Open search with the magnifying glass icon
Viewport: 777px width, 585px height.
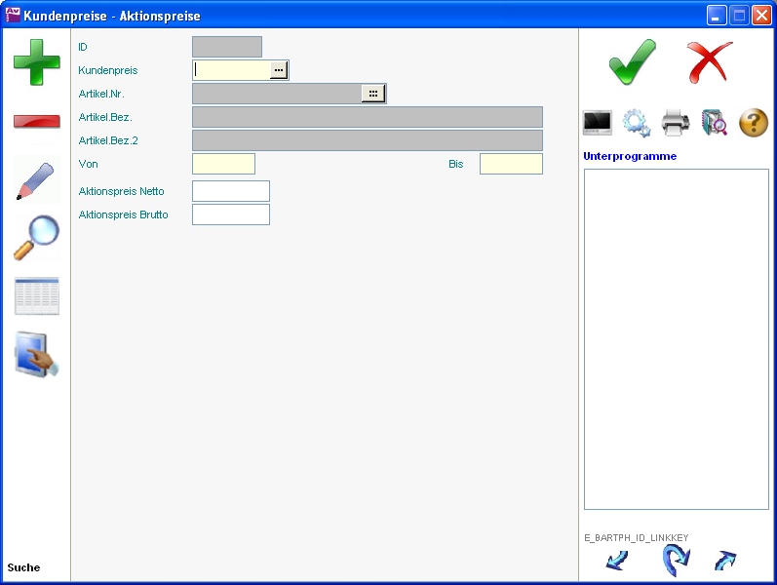pyautogui.click(x=36, y=238)
